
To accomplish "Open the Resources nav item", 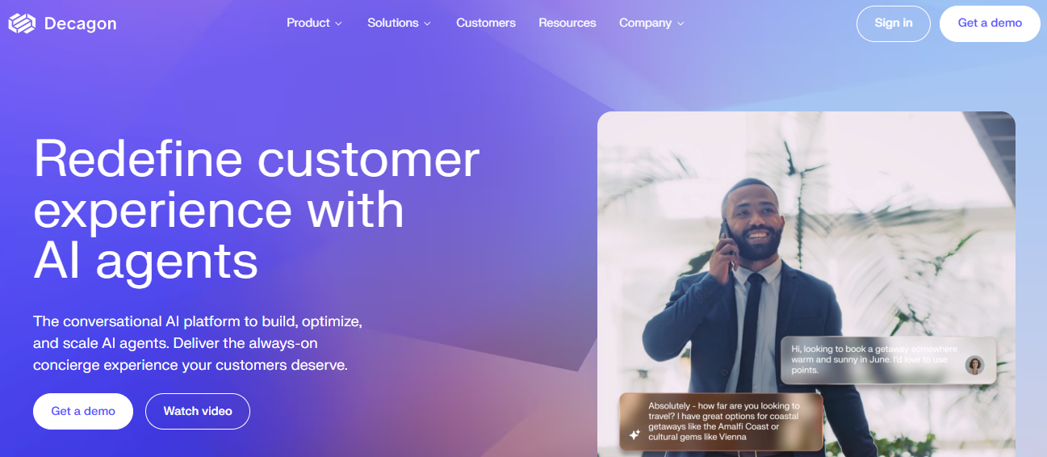I will coord(567,23).
